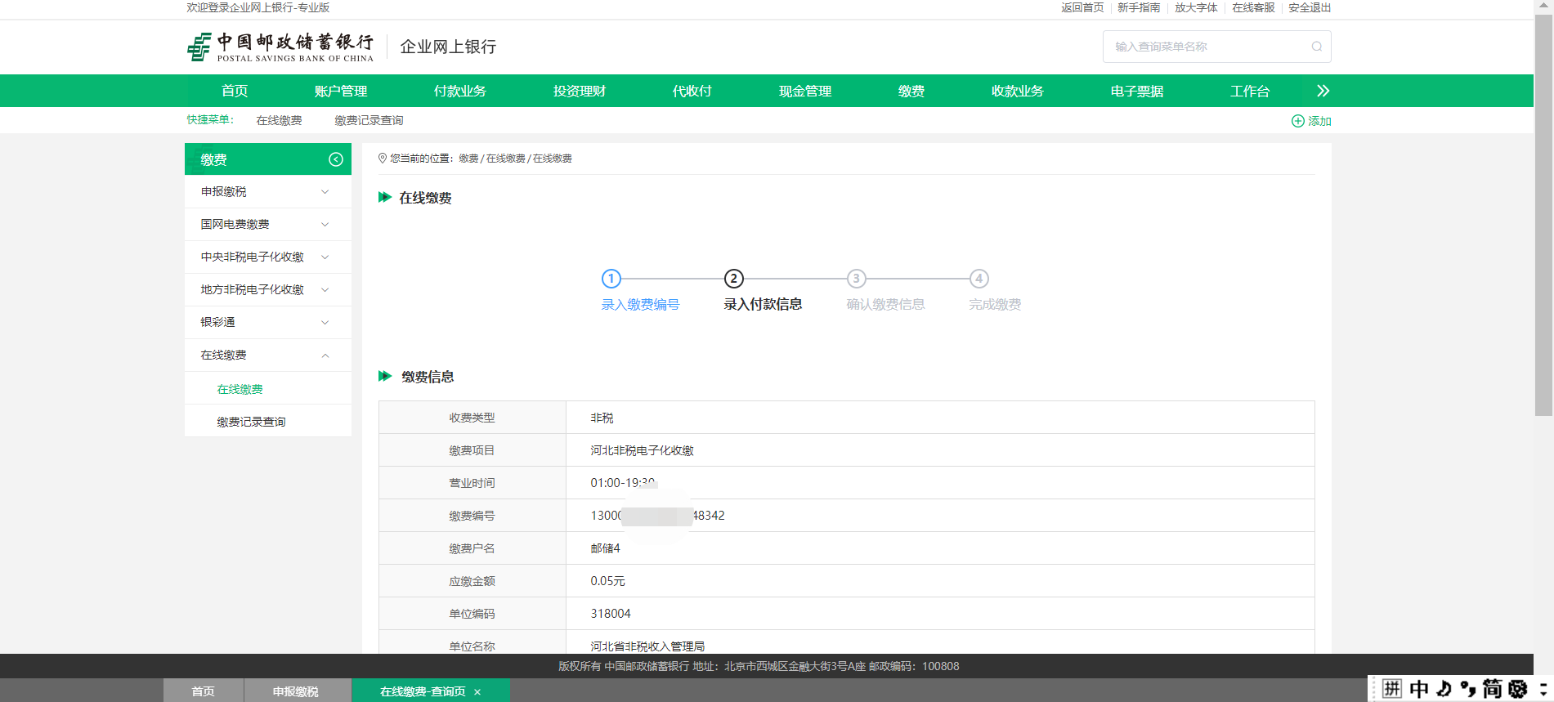Close the 在线缴费-查询页 tab

tap(477, 692)
